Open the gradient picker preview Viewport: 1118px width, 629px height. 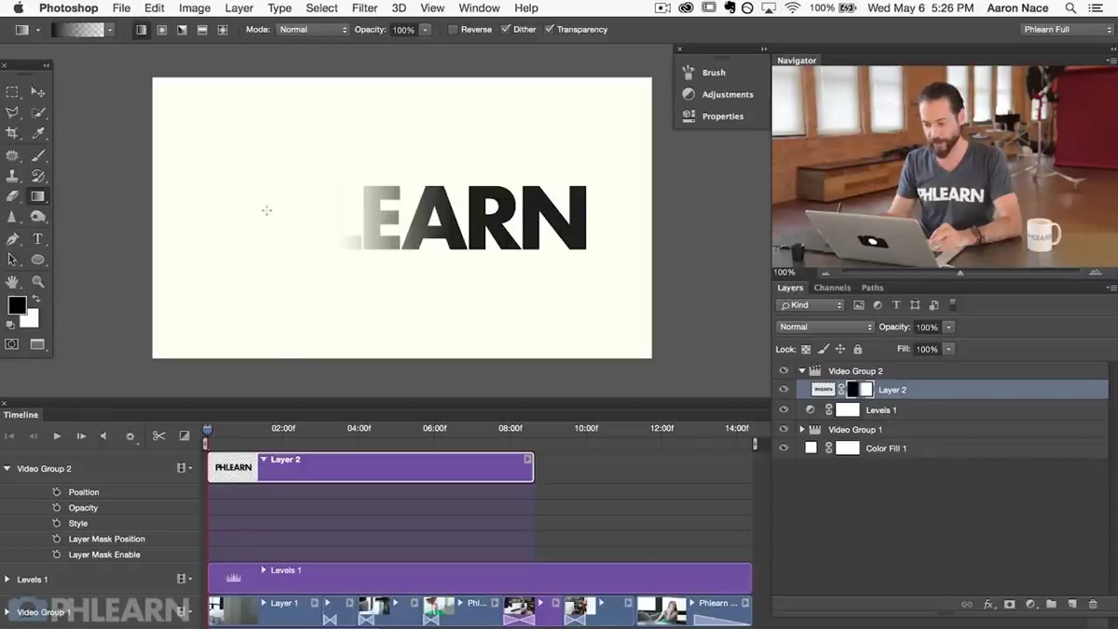77,30
